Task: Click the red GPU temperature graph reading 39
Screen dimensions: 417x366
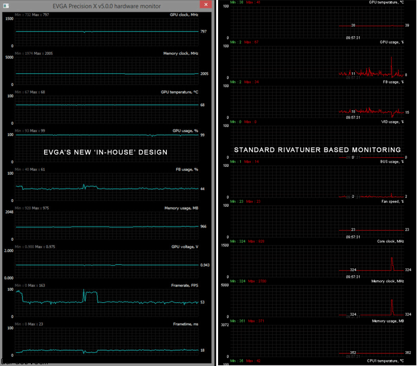Action: [369, 26]
